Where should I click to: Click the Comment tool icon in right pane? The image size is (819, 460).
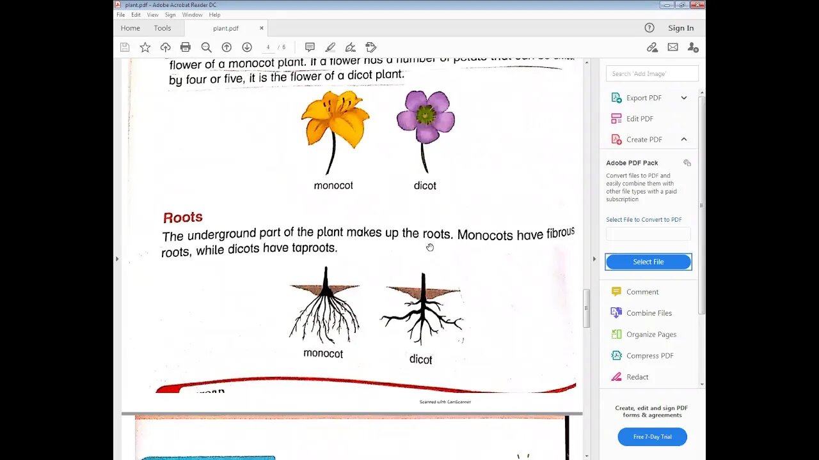[616, 292]
